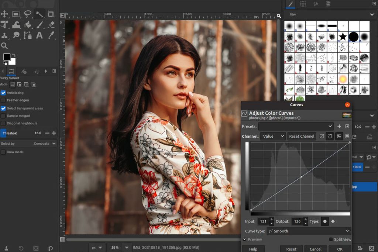Click OK to apply the curves adjustment

click(339, 249)
